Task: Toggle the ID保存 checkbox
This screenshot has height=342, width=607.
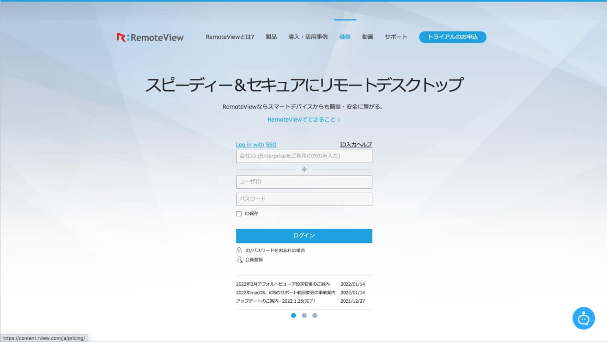Action: pos(239,214)
